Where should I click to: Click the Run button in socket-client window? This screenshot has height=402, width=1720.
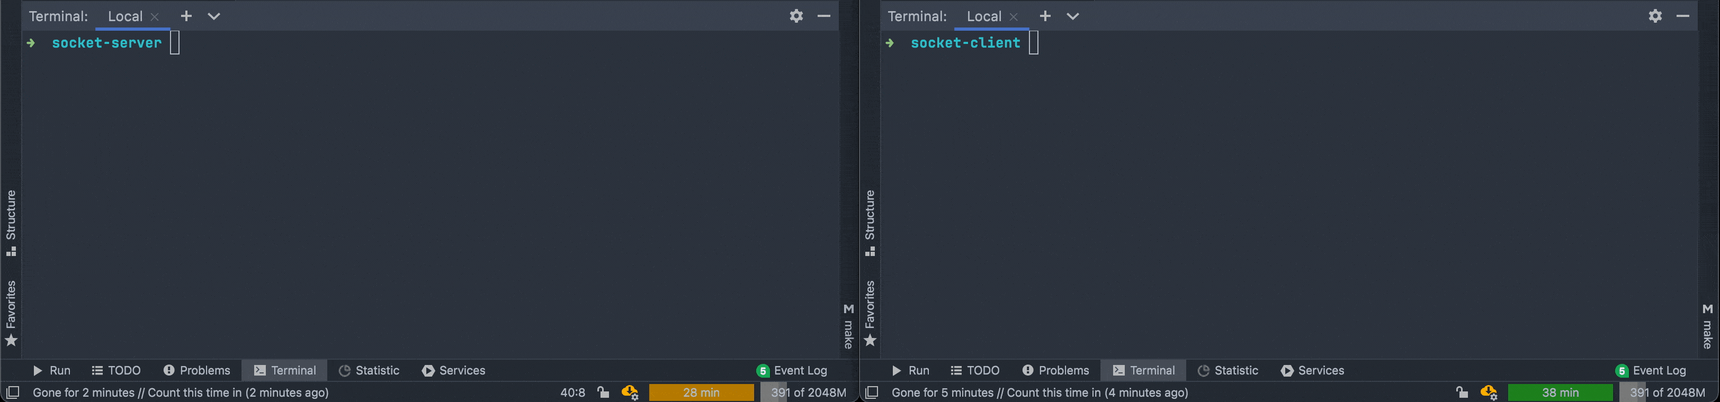click(910, 371)
